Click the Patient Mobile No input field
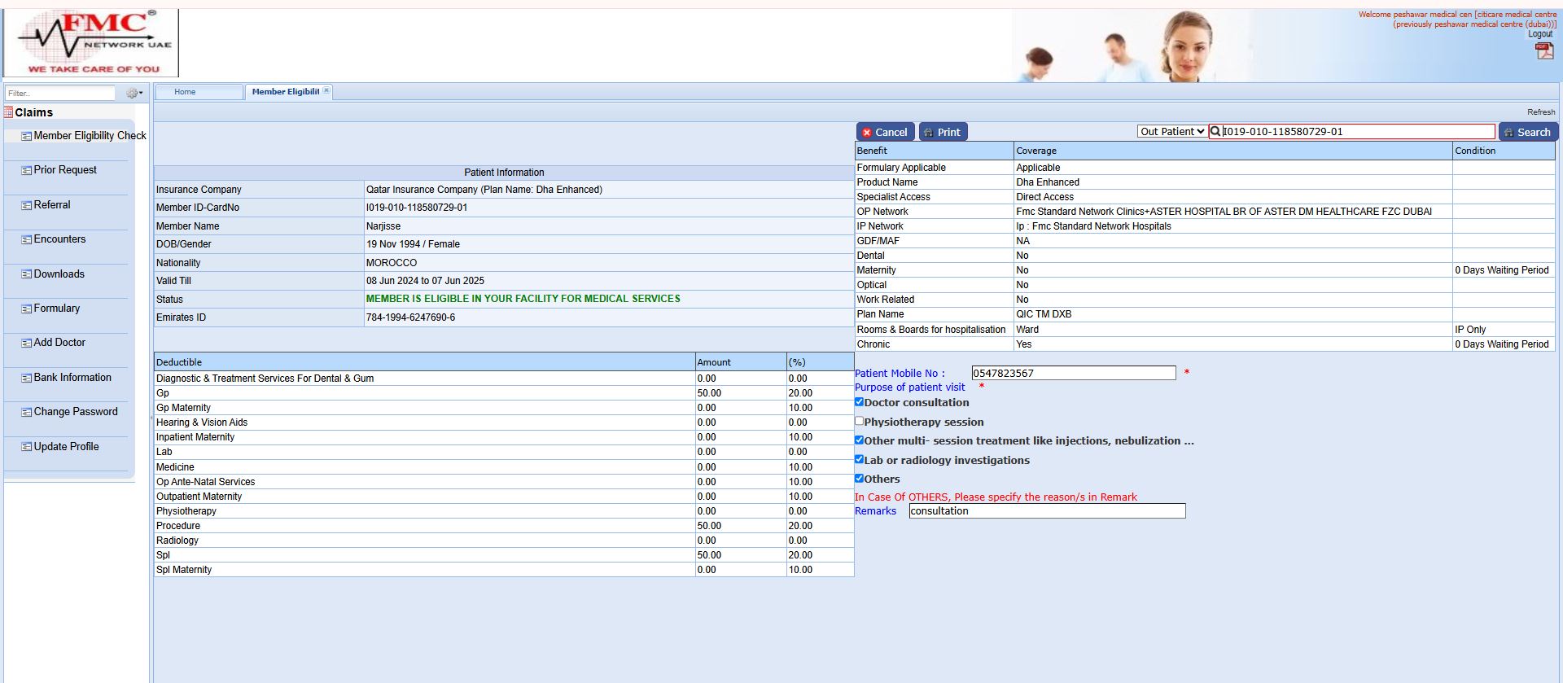 [x=1073, y=374]
